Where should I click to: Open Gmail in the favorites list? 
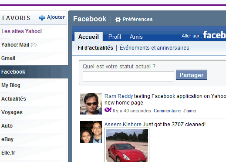34,58
